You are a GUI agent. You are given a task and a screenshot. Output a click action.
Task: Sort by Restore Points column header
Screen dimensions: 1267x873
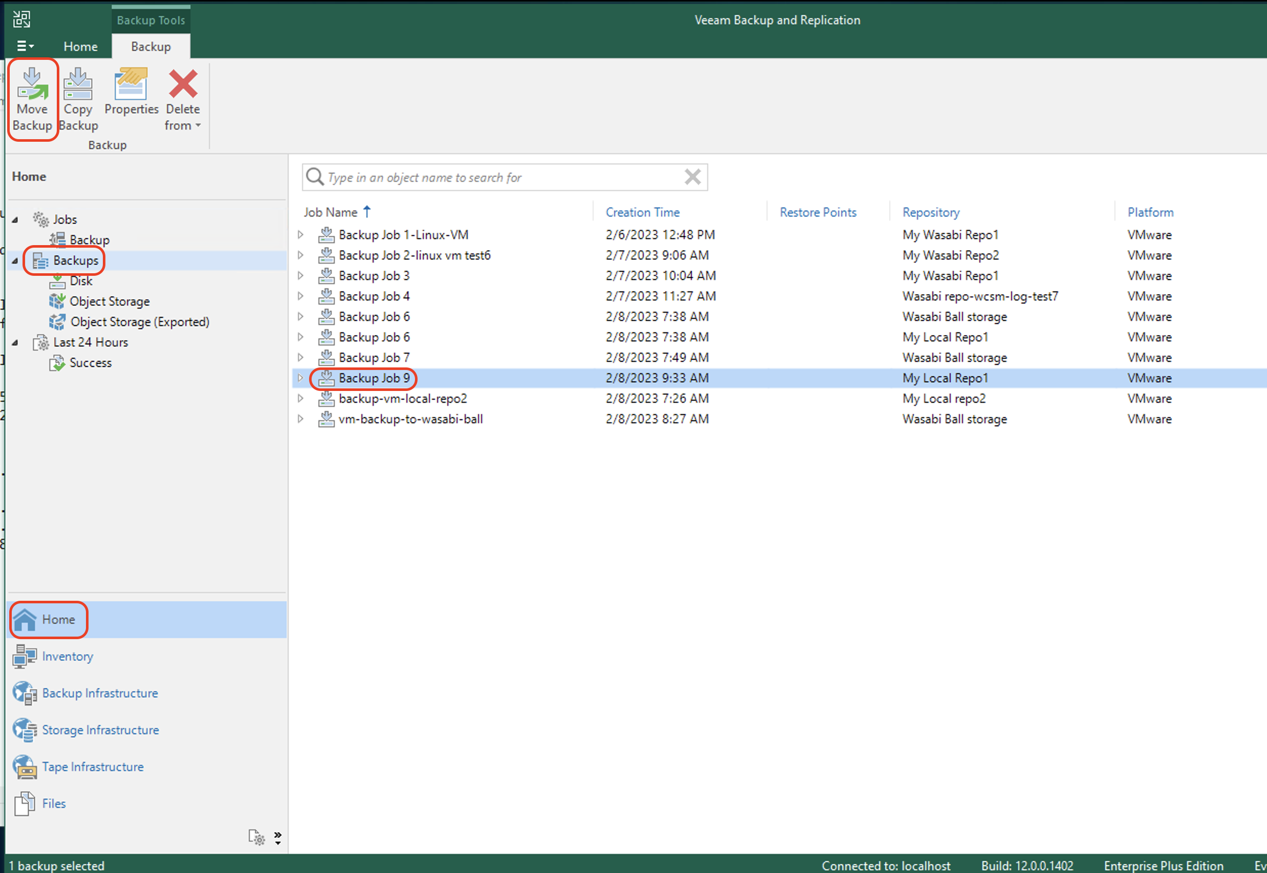(x=818, y=212)
